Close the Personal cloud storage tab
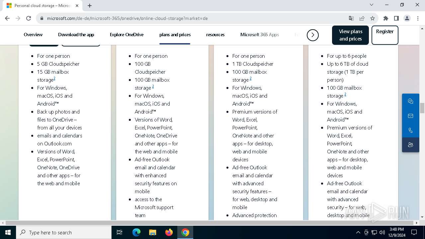Image resolution: width=425 pixels, height=239 pixels. [77, 6]
